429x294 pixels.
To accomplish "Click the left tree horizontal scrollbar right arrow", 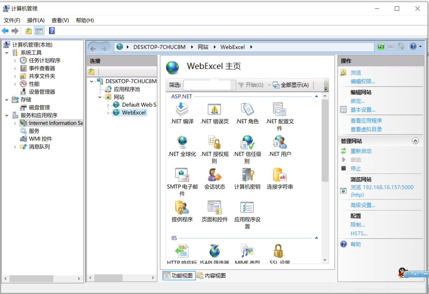I will coord(79,279).
